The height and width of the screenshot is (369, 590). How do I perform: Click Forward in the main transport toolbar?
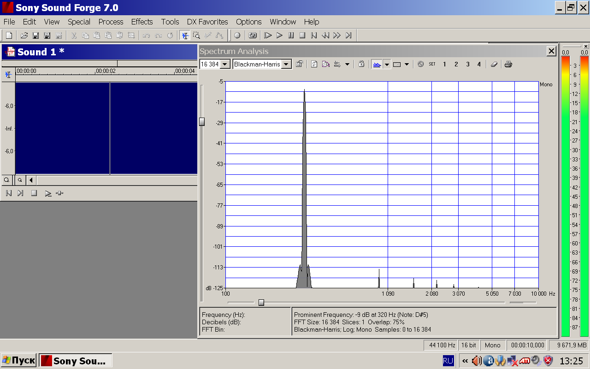click(x=337, y=36)
